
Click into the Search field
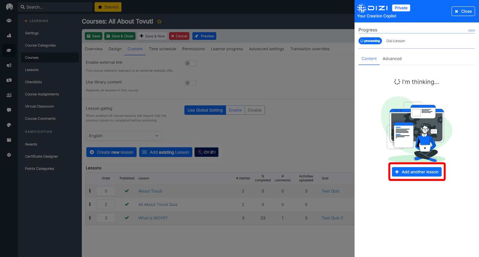coord(55,7)
